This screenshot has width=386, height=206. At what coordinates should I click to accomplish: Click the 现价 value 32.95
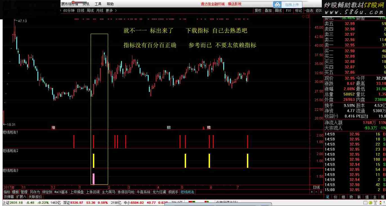coord(349,78)
